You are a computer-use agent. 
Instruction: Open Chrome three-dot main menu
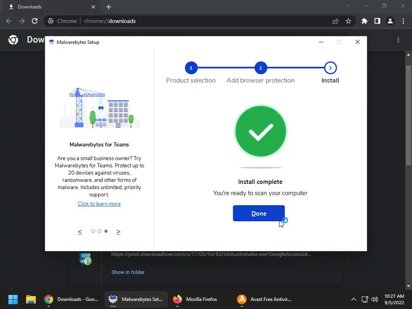403,21
